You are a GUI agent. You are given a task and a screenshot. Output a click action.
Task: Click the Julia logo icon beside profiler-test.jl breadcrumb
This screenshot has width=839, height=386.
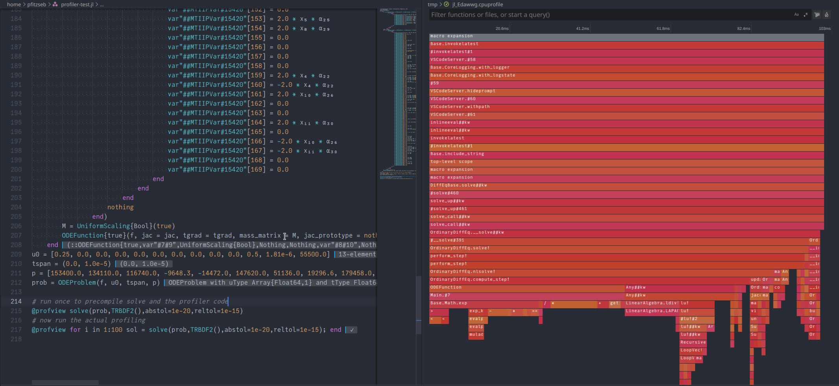coord(55,4)
